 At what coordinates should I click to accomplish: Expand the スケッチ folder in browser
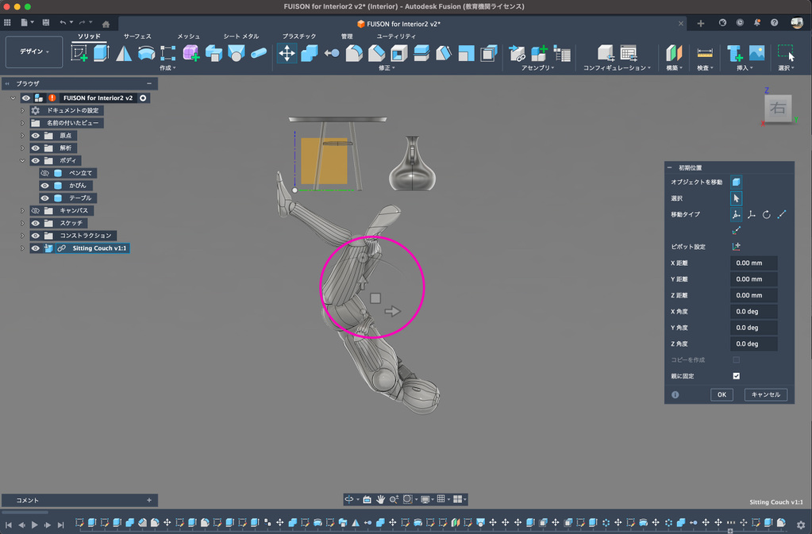[23, 223]
